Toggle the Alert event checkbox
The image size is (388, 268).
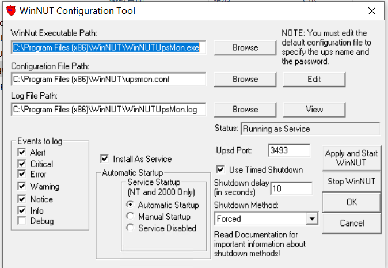pos(22,152)
